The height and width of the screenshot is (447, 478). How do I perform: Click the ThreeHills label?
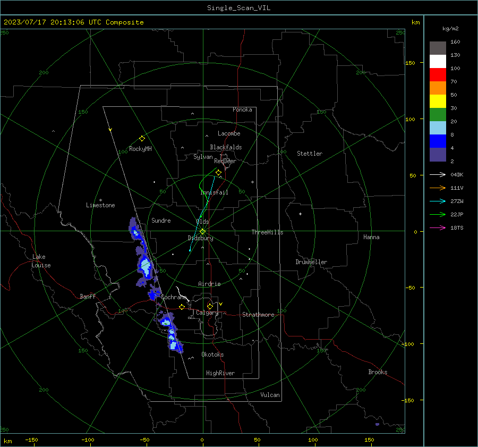(267, 232)
